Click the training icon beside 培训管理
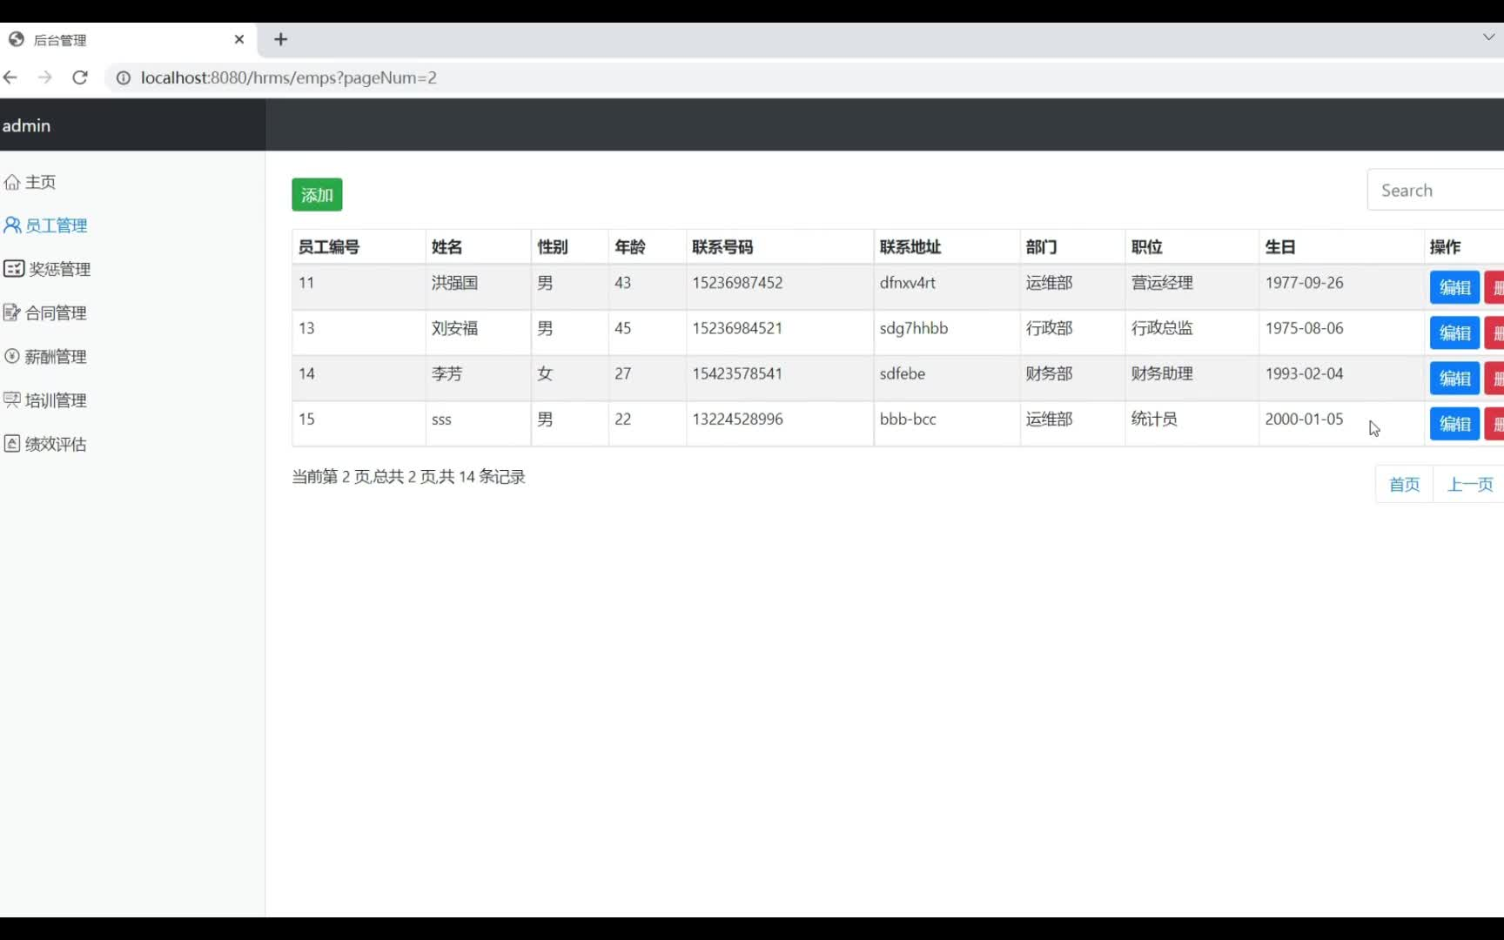This screenshot has height=940, width=1504. 12,399
